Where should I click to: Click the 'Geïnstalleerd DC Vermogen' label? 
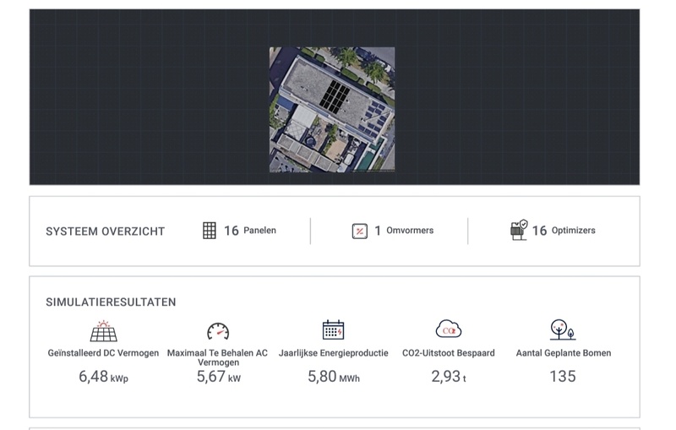[103, 353]
